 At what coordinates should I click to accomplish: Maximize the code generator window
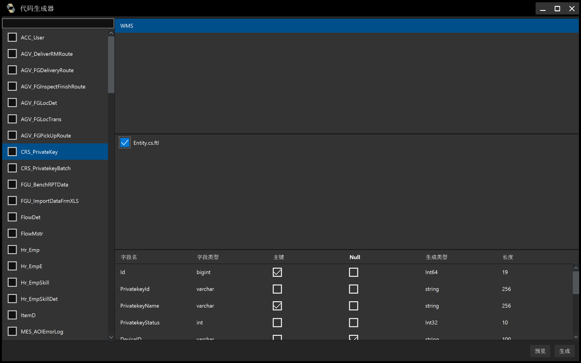coord(557,8)
